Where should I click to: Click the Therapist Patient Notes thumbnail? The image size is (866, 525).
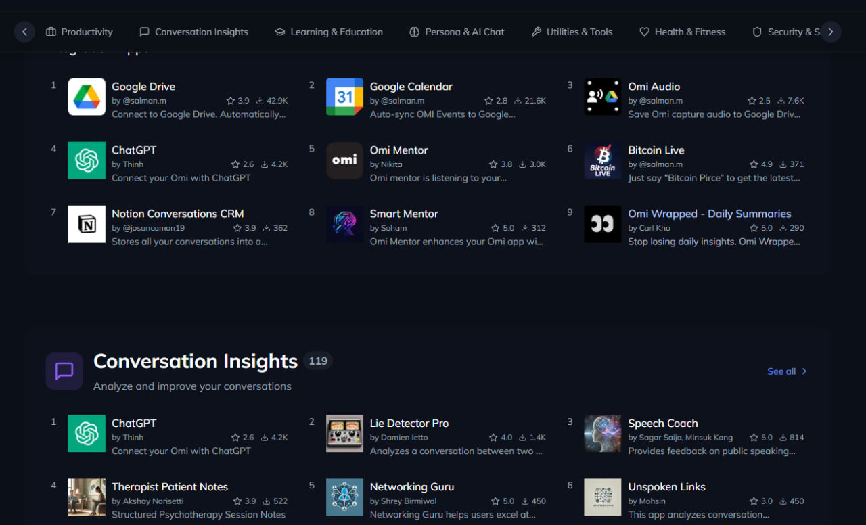(x=86, y=497)
